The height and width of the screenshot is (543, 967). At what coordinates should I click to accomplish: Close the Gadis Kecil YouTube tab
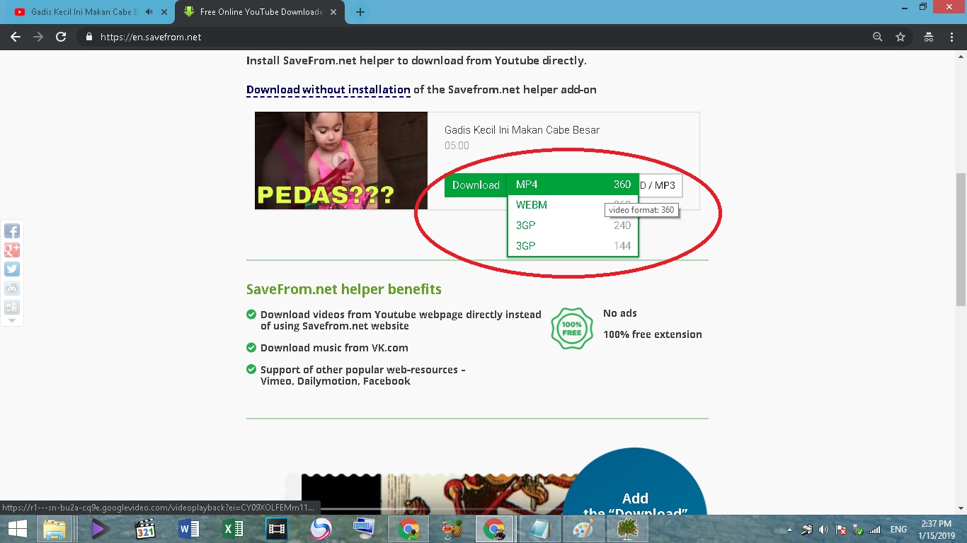164,12
